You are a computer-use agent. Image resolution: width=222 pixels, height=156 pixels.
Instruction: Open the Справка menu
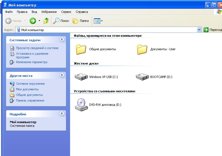82,12
